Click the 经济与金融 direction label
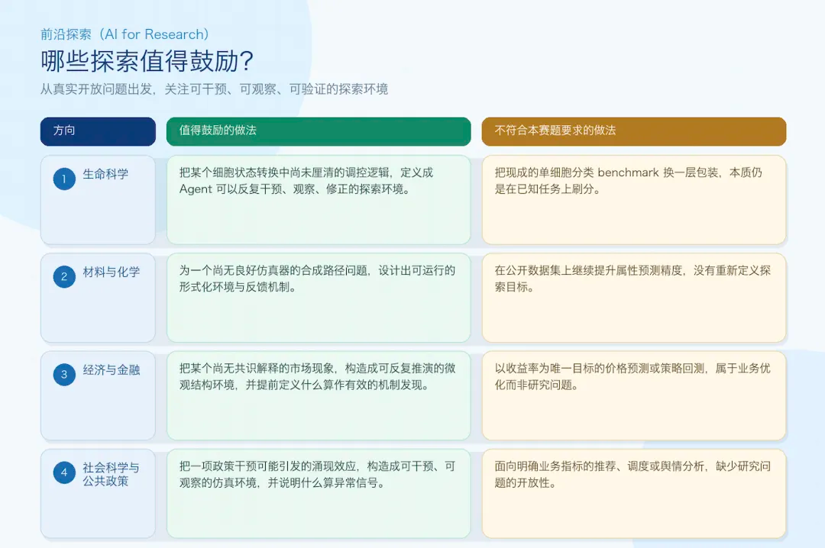The image size is (825, 548). tap(111, 369)
